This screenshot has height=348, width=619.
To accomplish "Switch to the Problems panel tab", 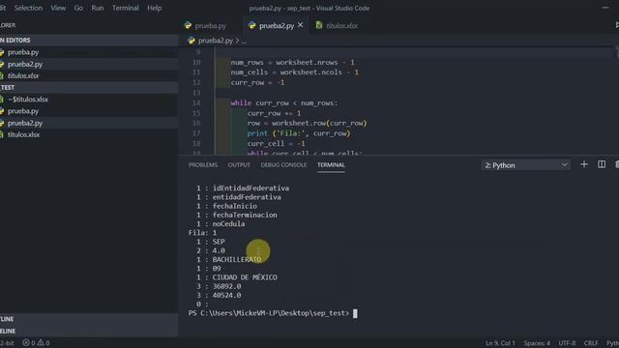I will [x=203, y=165].
